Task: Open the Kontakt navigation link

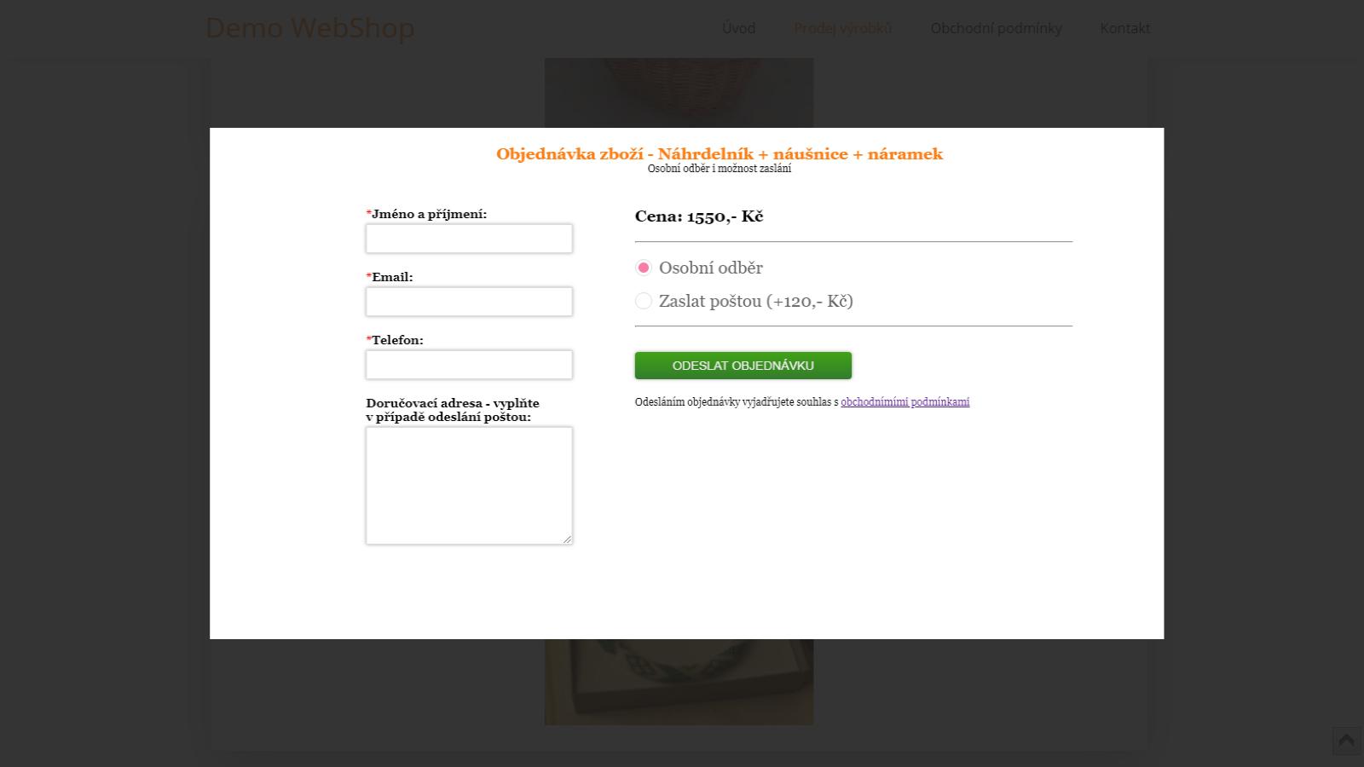Action: pos(1124,28)
